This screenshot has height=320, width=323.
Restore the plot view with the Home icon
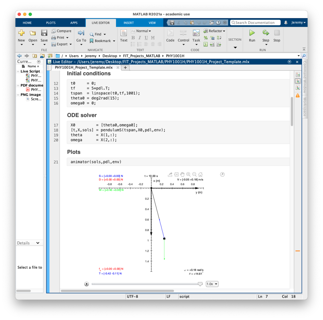point(200,174)
